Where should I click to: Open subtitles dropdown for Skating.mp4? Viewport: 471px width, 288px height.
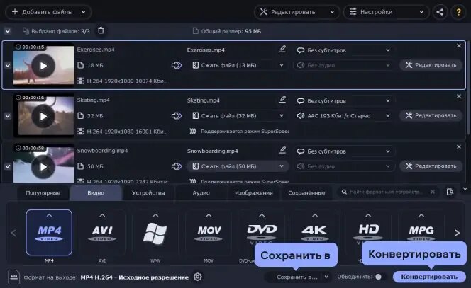click(x=343, y=100)
